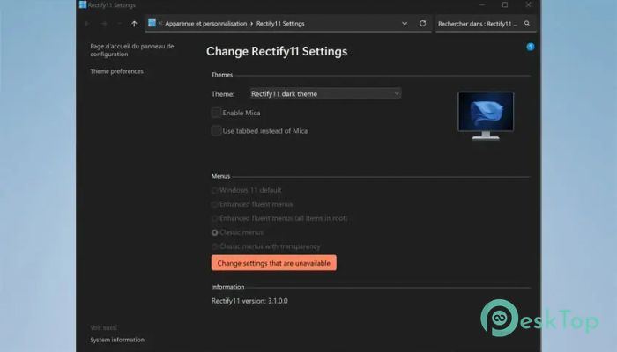The height and width of the screenshot is (352, 617).
Task: Open Page d'accueil du panneau de configuration
Action: click(x=132, y=50)
